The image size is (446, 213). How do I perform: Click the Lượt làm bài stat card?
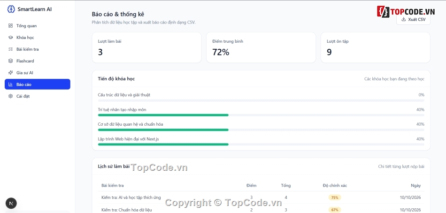pyautogui.click(x=146, y=47)
